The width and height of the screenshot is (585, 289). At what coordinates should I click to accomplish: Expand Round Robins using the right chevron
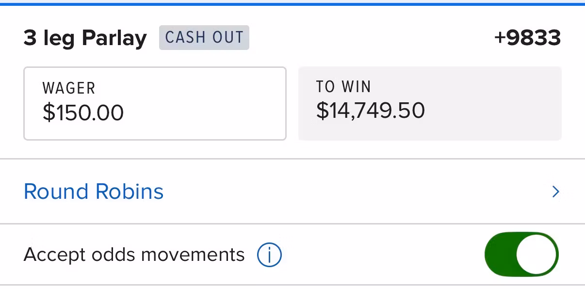coord(556,192)
